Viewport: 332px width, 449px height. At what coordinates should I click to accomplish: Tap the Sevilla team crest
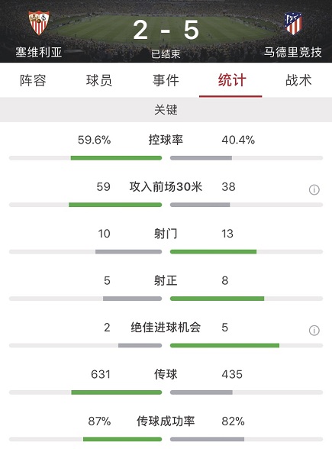point(39,23)
